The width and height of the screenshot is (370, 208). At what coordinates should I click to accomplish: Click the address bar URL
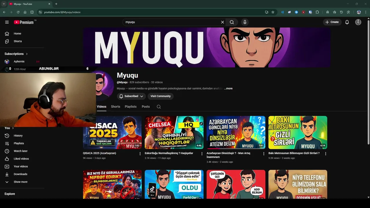62,12
